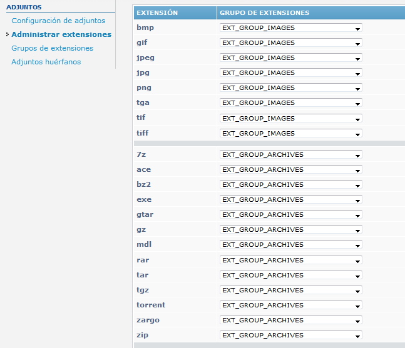
Task: Open extension group dropdown for 7z
Action: point(290,155)
